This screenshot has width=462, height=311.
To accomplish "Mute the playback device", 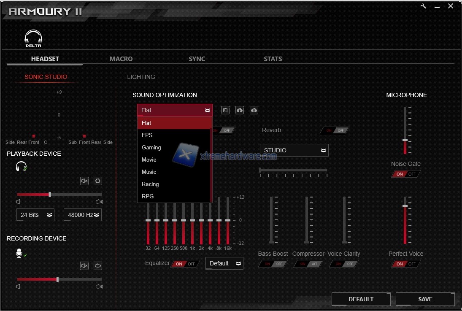I will [84, 181].
